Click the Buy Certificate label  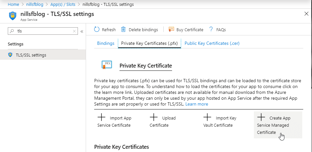[190, 30]
